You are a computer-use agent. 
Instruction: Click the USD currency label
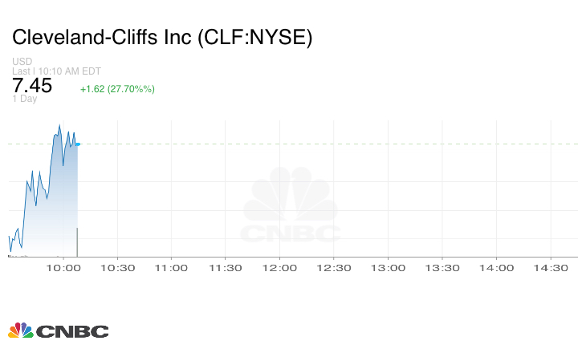(x=22, y=62)
